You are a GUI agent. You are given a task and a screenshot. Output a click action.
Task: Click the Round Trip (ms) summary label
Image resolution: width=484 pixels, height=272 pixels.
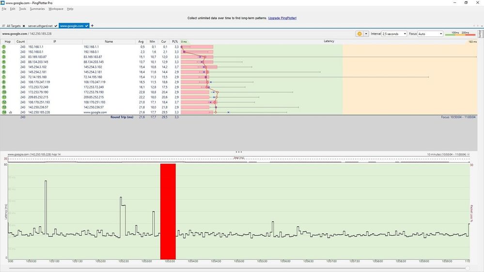pyautogui.click(x=122, y=117)
